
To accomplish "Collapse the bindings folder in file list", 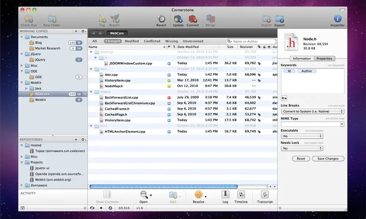I will click(91, 52).
